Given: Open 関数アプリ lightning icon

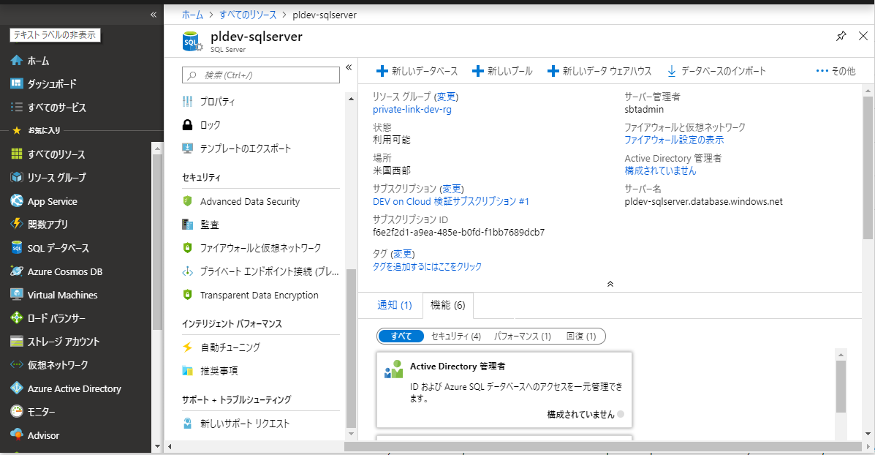Looking at the screenshot, I should [x=17, y=225].
